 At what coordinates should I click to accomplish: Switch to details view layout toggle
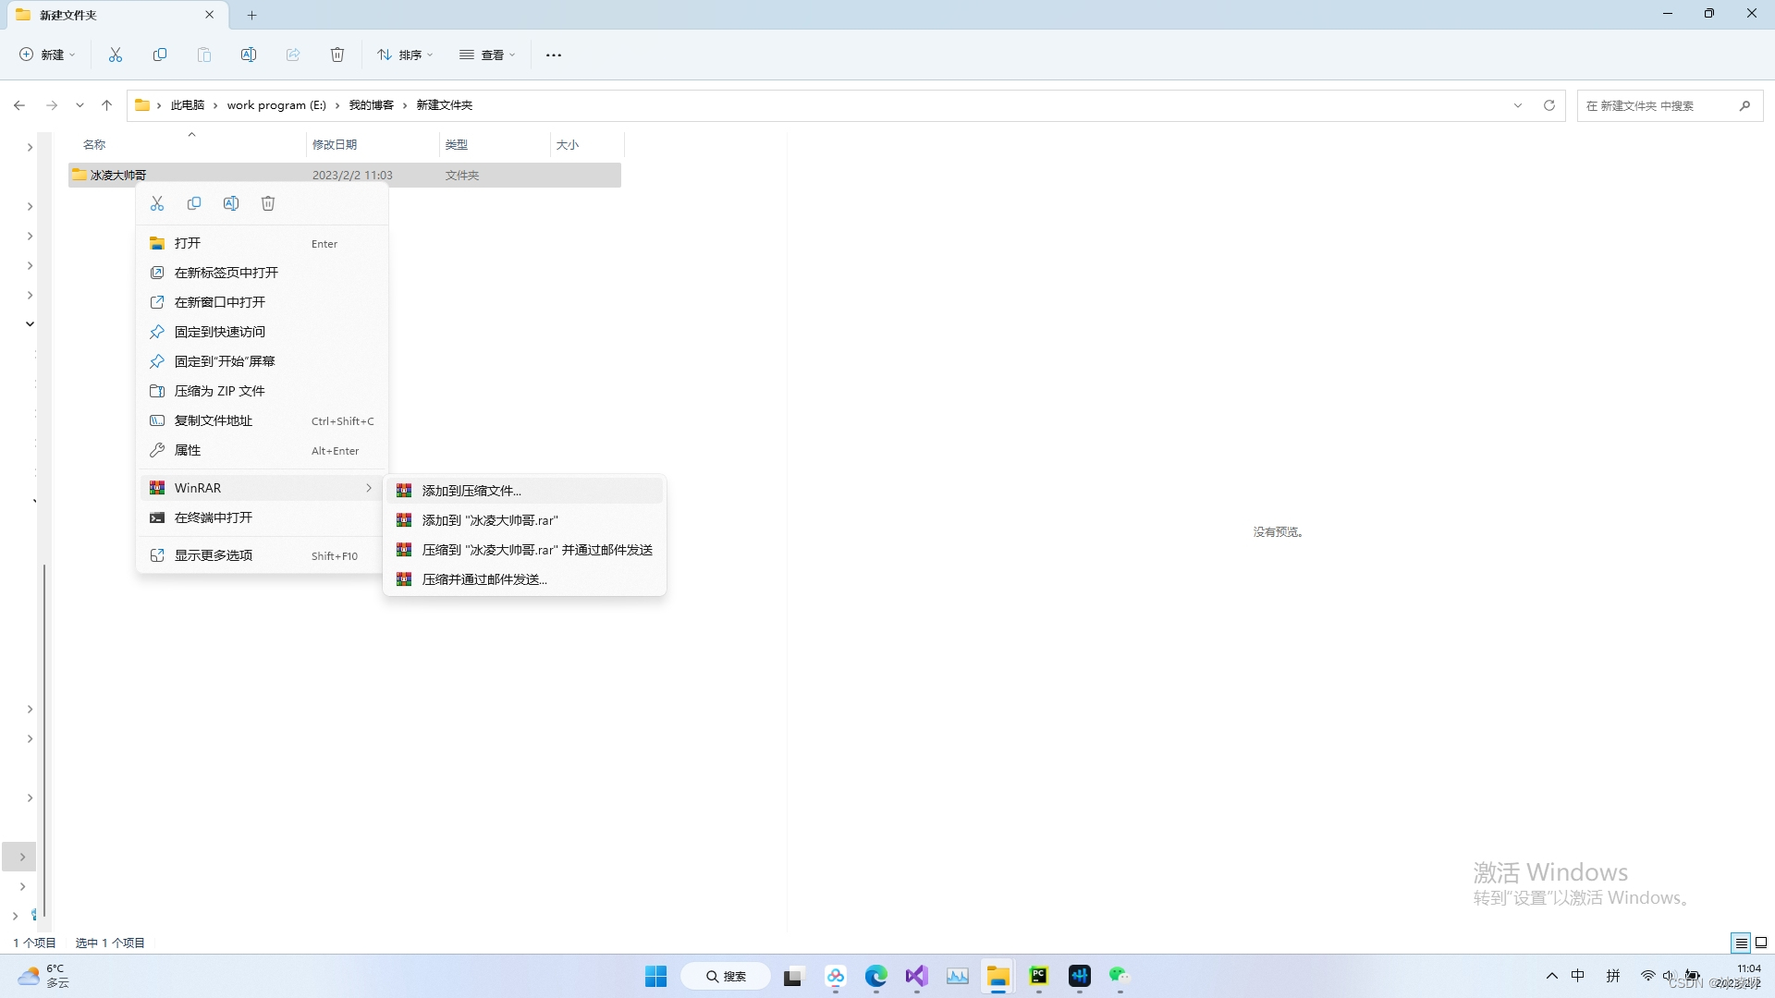[x=1741, y=943]
